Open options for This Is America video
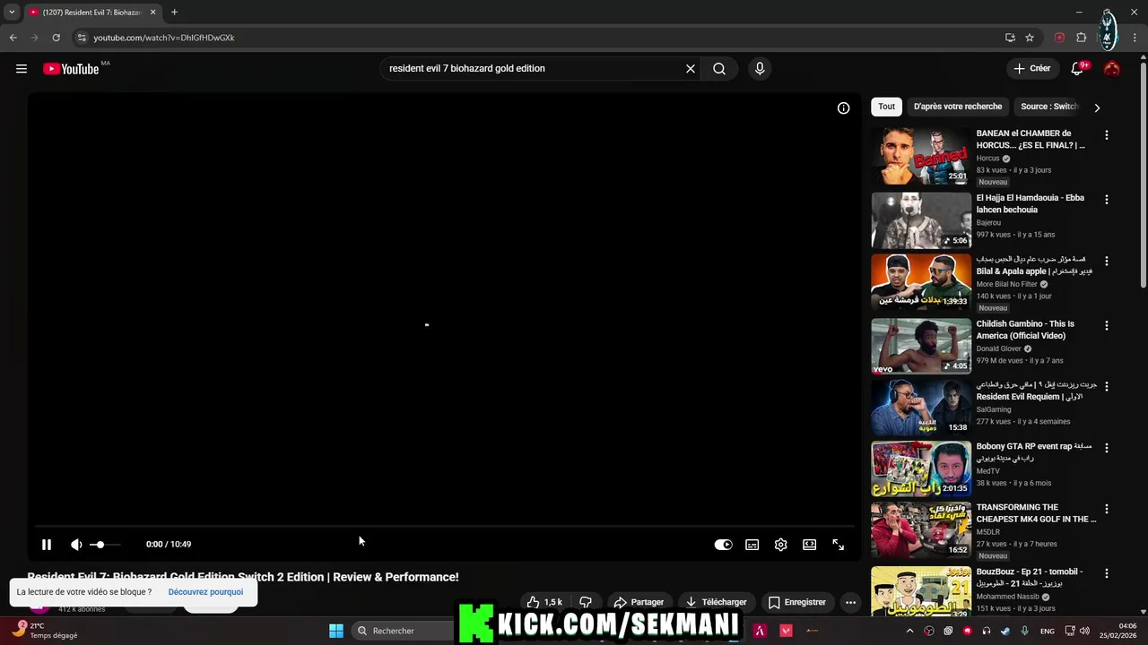Viewport: 1148px width, 645px height. 1106,326
